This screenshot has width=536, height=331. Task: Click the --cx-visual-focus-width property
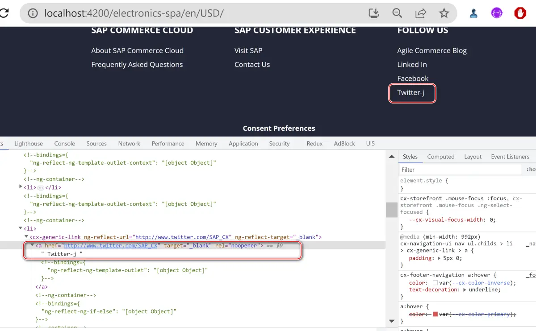coord(446,219)
